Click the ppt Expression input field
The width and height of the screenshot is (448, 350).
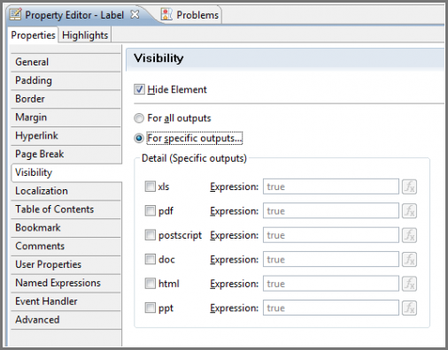pos(331,308)
